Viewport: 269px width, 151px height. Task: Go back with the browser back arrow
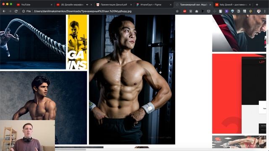click(x=4, y=11)
